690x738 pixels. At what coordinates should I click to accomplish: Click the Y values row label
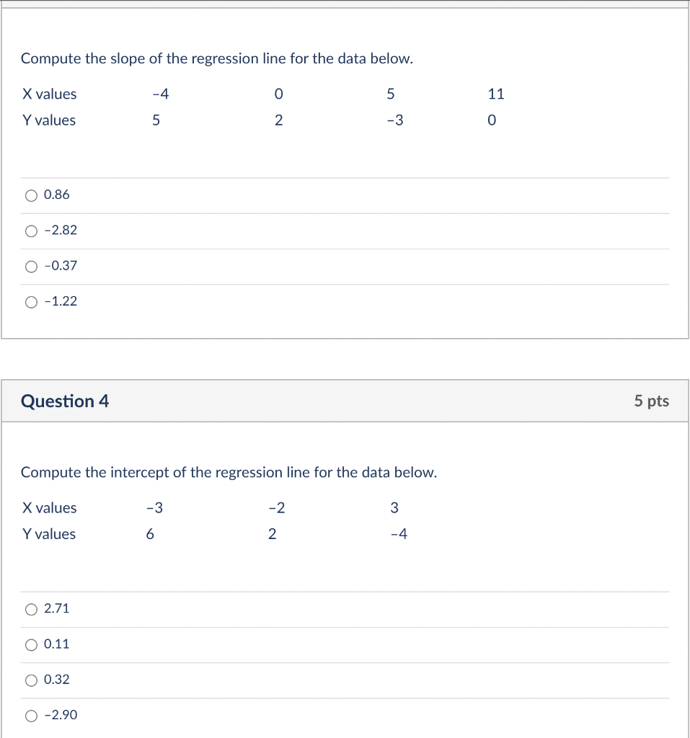[48, 120]
